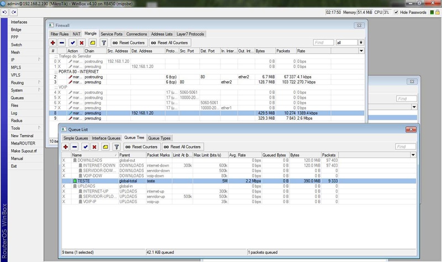Toggle the Hide Passwords checkbox
Viewport: 442px width, 262px height.
[x=395, y=12]
